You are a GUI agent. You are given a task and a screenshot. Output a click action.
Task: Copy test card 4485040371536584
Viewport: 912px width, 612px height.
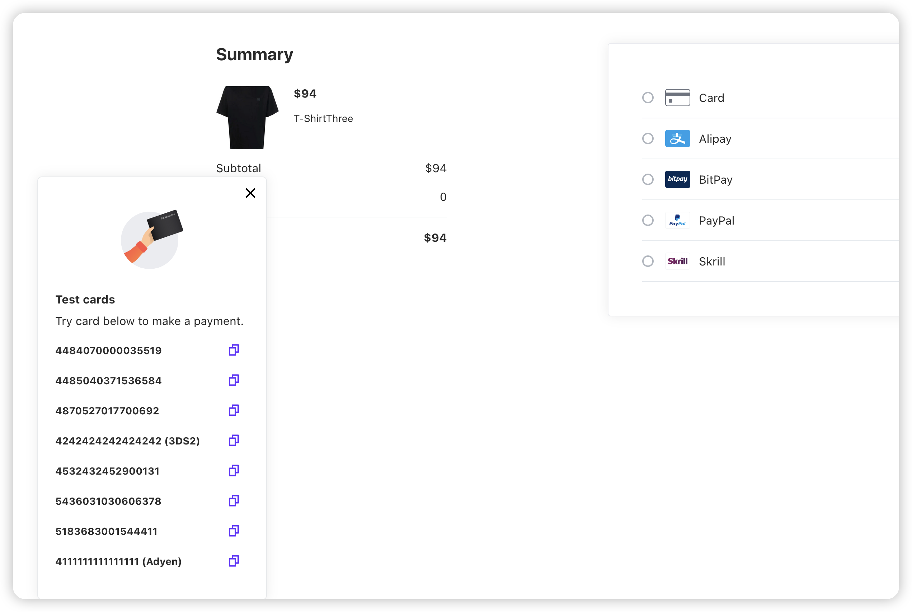(x=234, y=380)
